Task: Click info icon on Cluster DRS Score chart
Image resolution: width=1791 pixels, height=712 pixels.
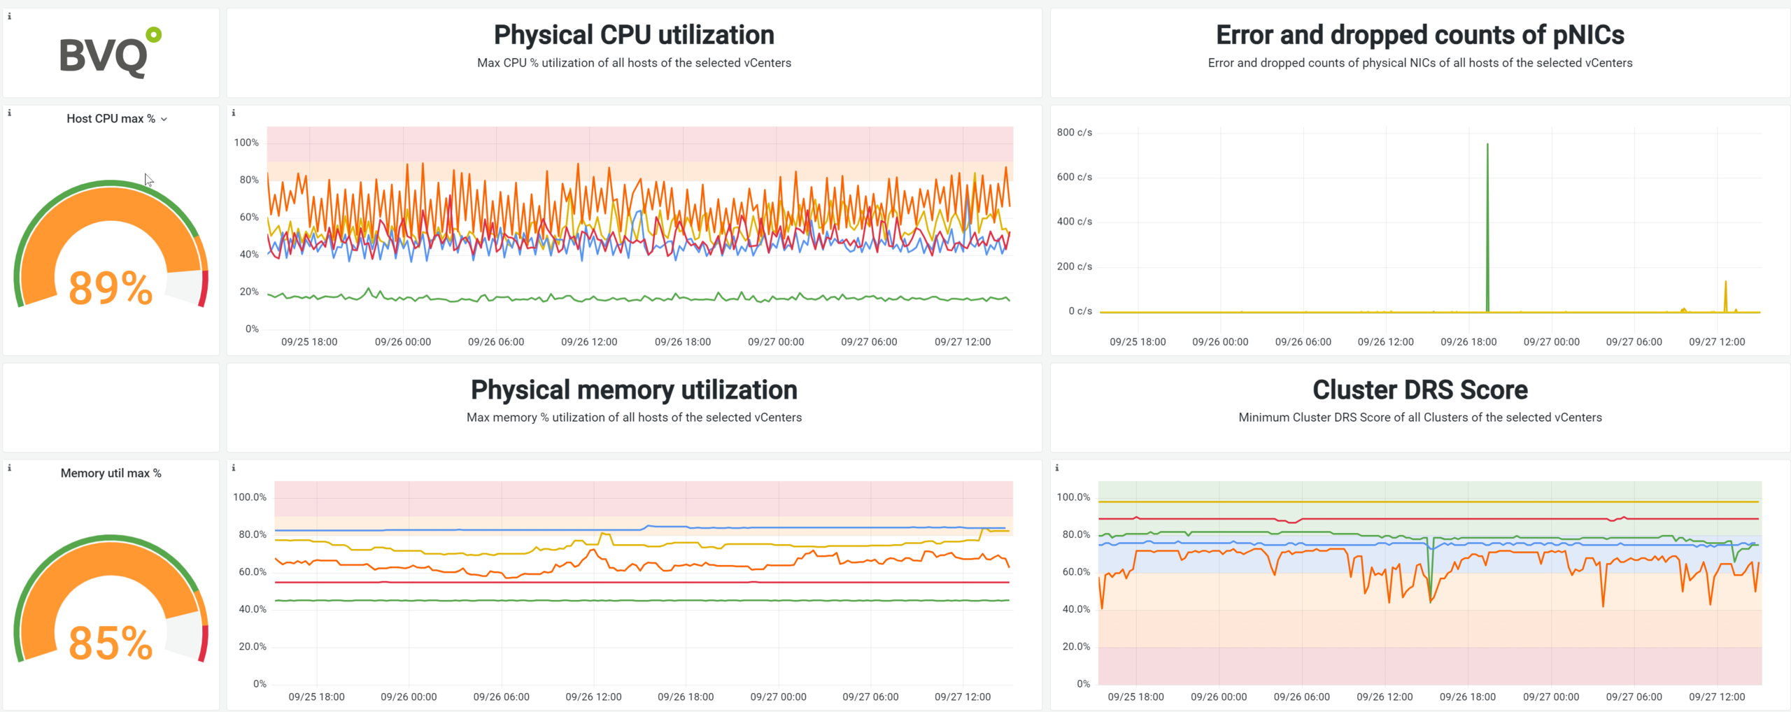Action: tap(1056, 467)
